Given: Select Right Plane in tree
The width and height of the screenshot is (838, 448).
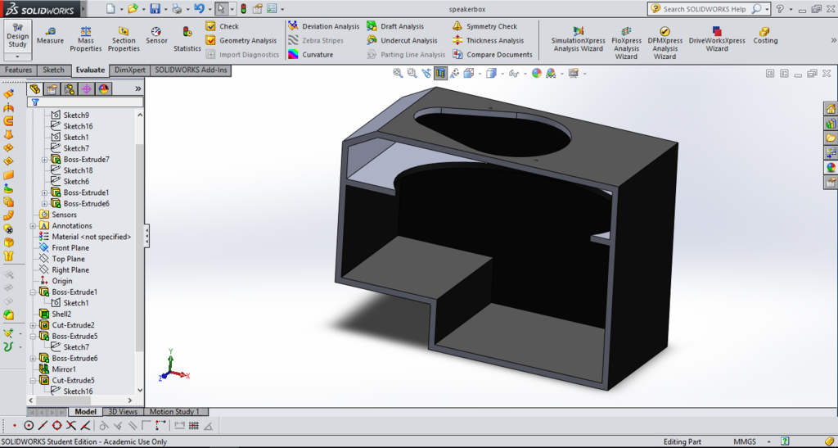Looking at the screenshot, I should pos(64,270).
